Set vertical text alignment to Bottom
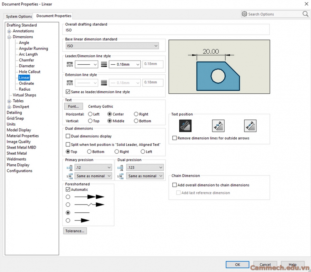The height and width of the screenshot is (272, 311). (136, 121)
